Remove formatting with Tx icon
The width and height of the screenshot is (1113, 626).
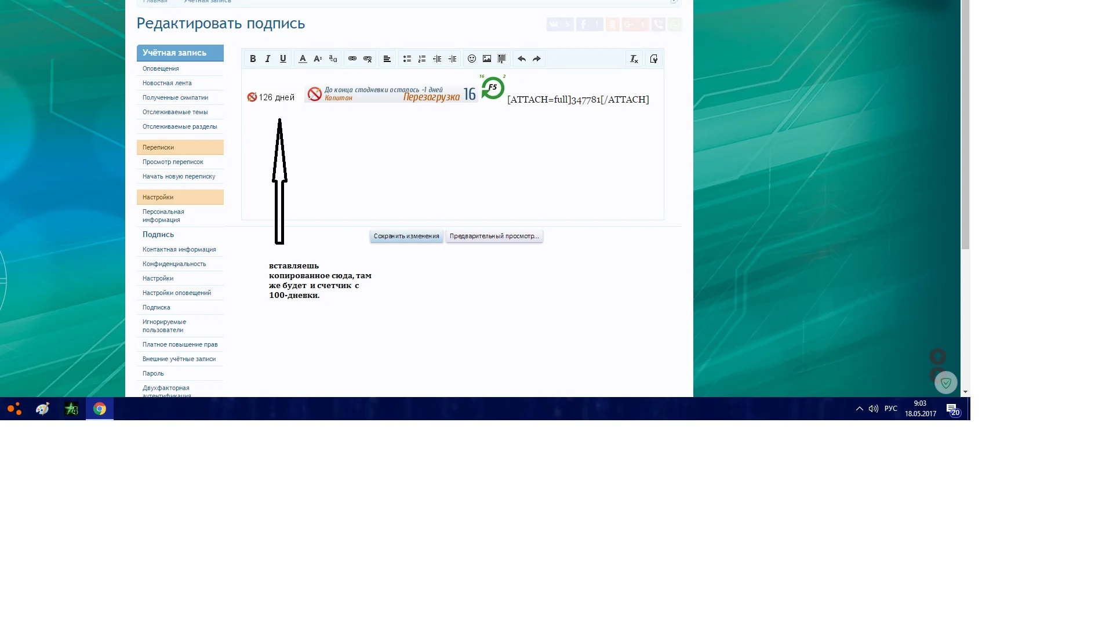coord(634,59)
